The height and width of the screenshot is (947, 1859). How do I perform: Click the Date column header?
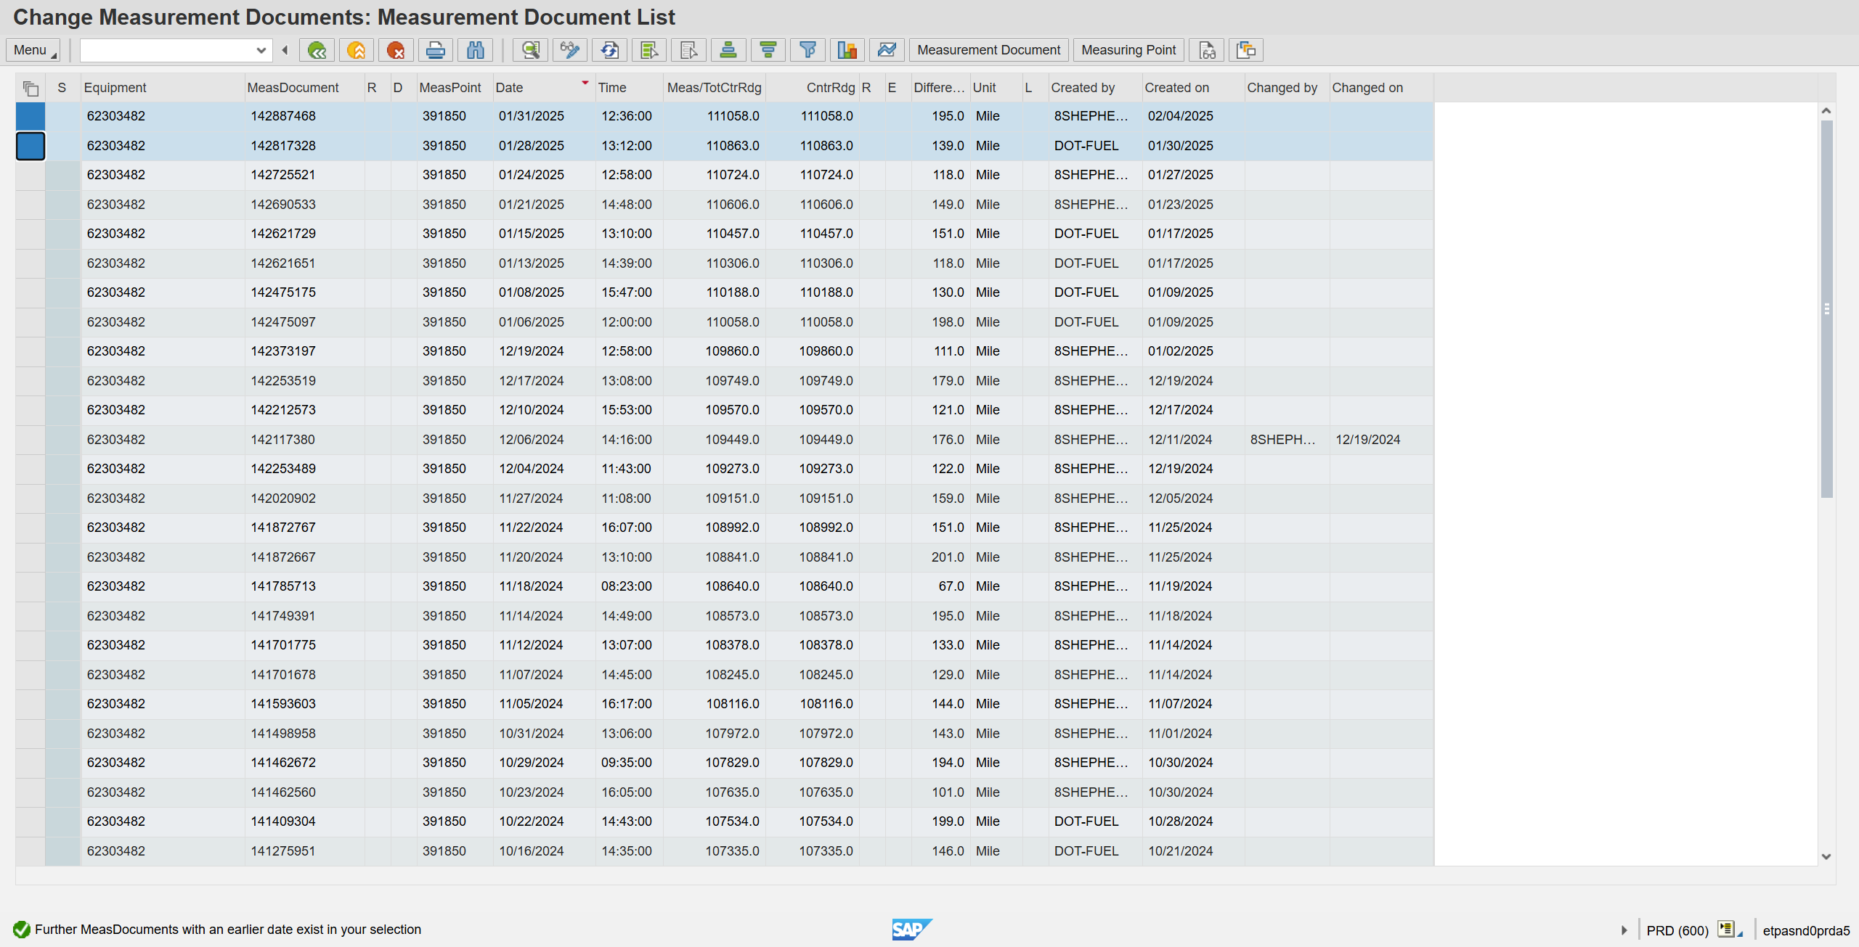(x=543, y=88)
